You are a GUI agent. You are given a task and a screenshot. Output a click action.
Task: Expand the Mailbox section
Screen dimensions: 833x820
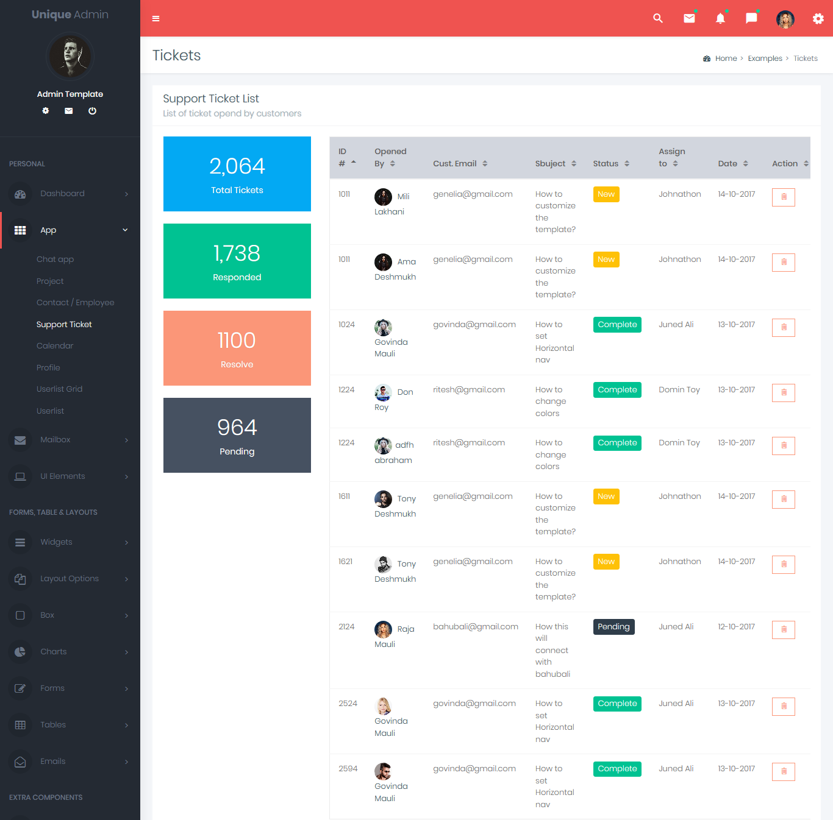pyautogui.click(x=70, y=440)
